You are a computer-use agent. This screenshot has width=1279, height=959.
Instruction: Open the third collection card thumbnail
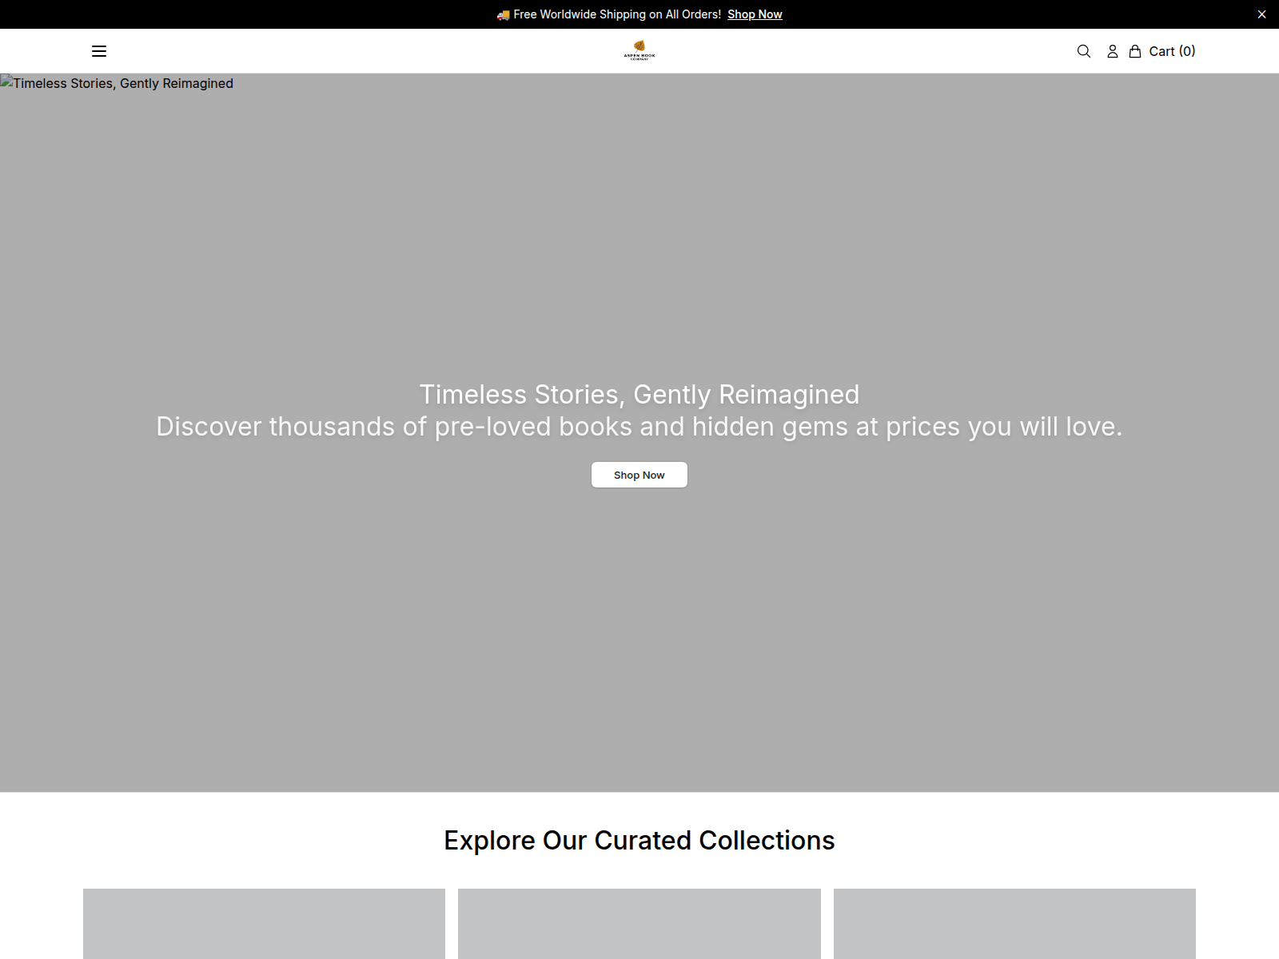point(1014,924)
